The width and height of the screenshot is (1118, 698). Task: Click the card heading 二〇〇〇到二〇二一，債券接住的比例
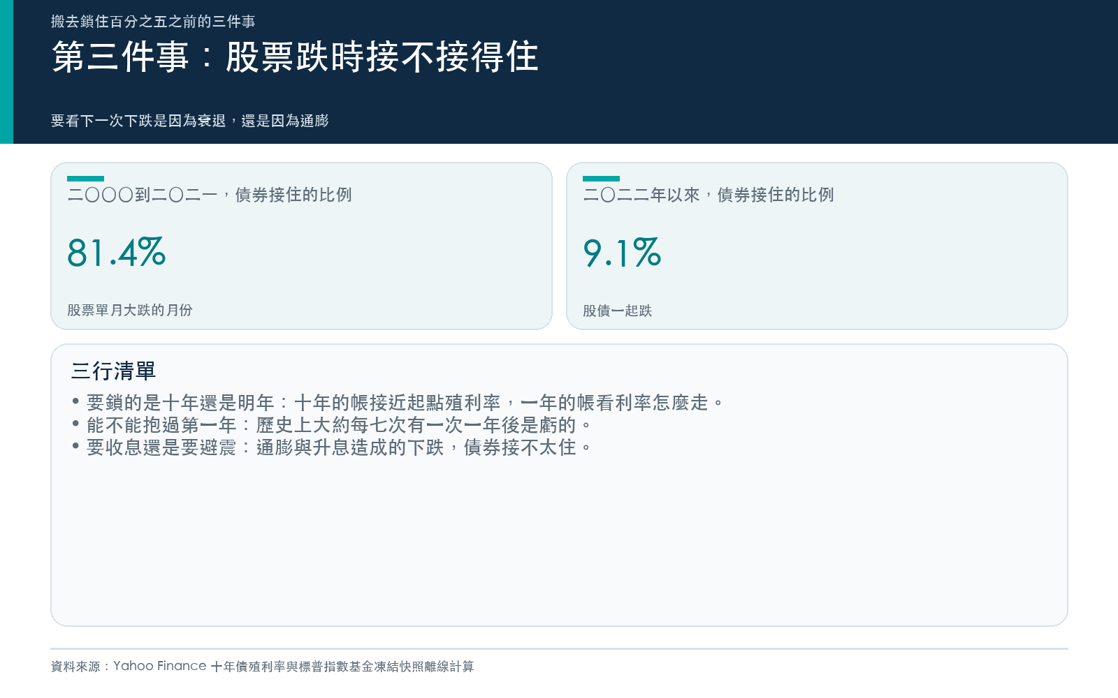[x=210, y=195]
